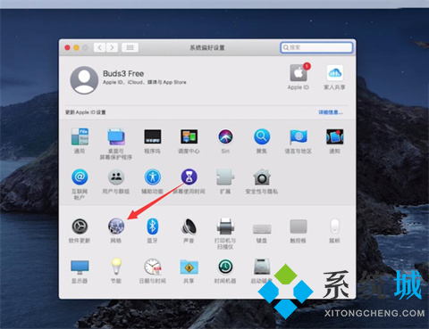The image size is (429, 329).
Task: Open Time Machine preferences
Action: point(225,267)
